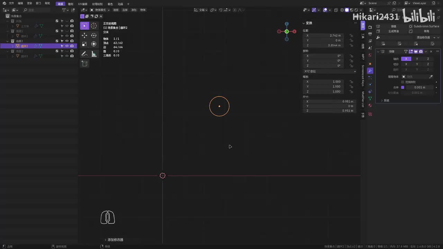Open the modifier wrench properties tab
The width and height of the screenshot is (443, 249).
coord(370,71)
